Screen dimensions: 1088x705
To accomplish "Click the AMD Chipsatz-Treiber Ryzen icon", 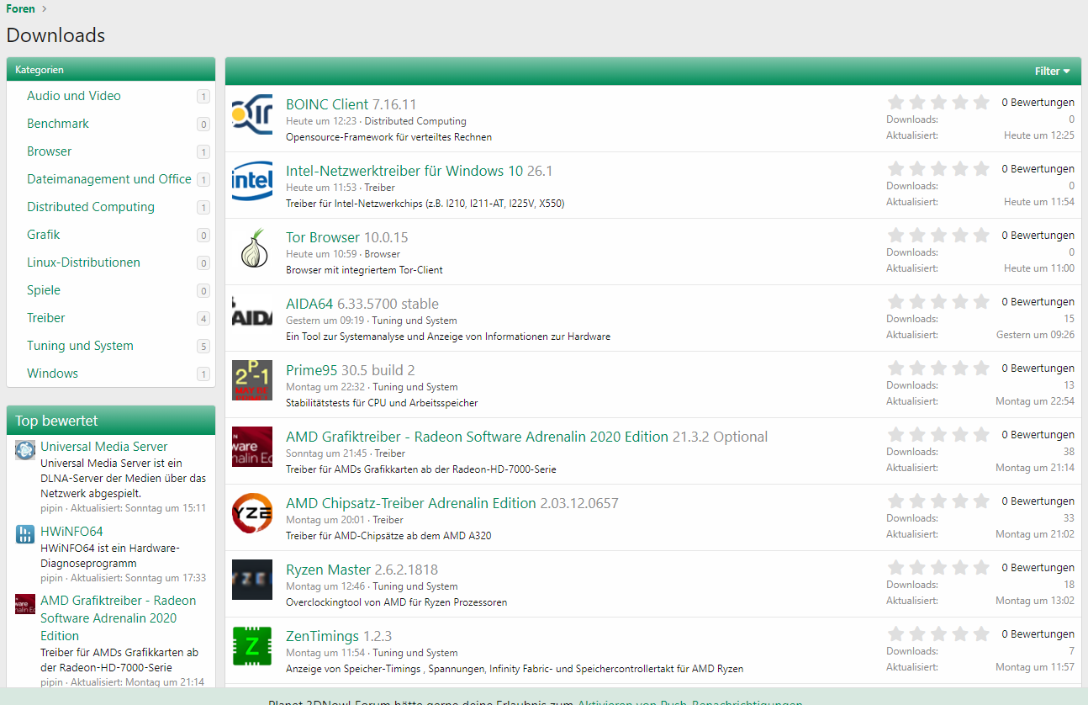I will pyautogui.click(x=252, y=513).
